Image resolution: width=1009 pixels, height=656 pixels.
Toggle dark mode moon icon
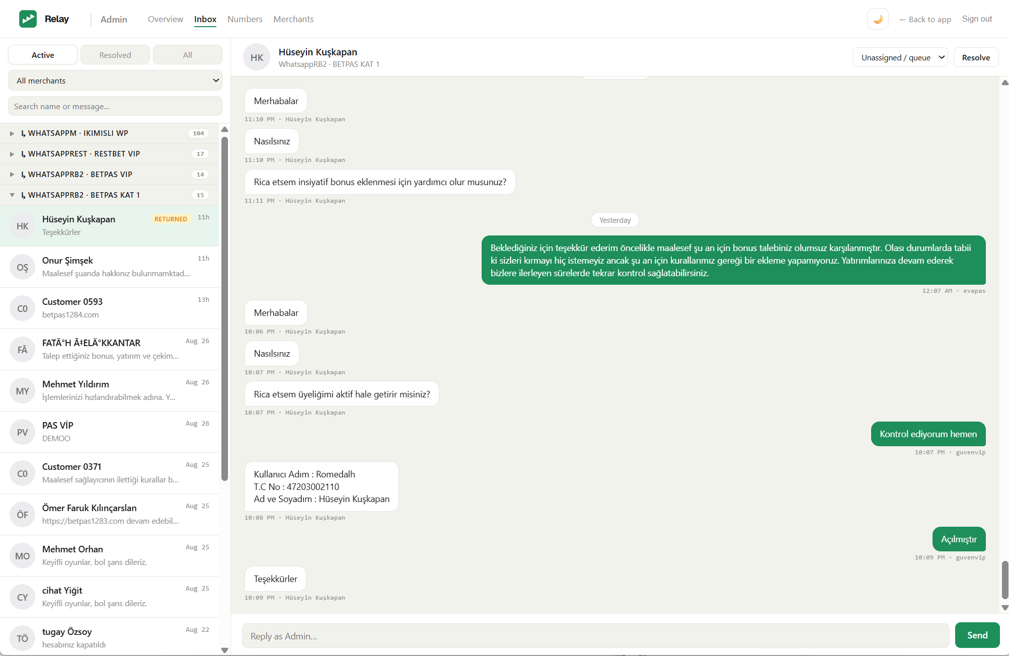(878, 19)
